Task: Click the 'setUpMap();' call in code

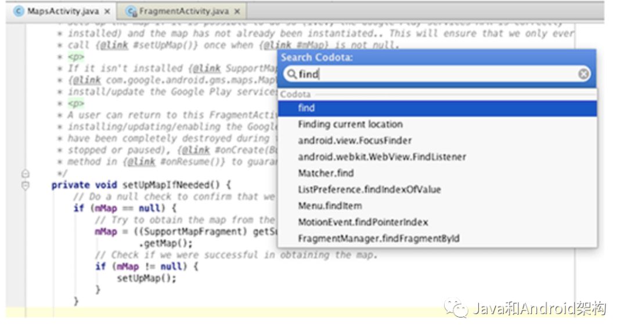Action: [x=146, y=278]
